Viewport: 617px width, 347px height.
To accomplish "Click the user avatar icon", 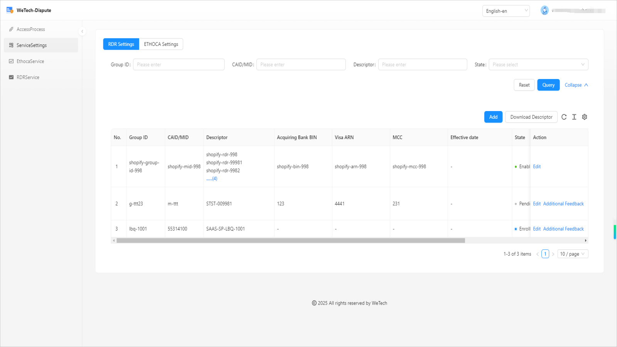I will (545, 11).
